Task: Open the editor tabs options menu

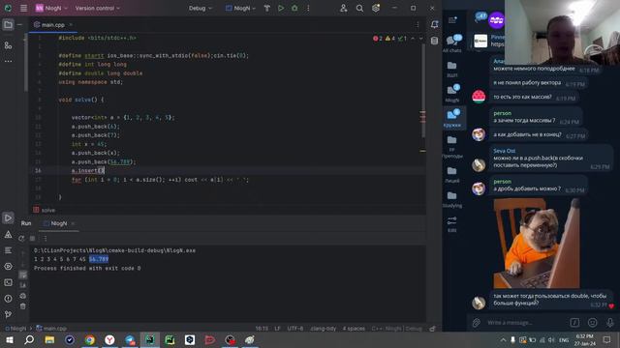Action: 418,25
